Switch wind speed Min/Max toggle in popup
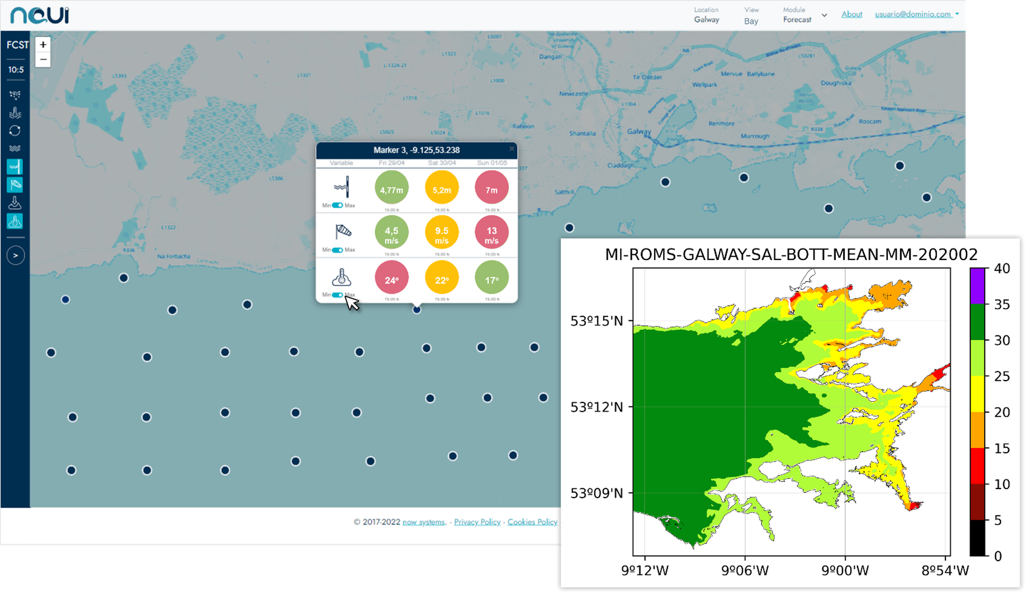Viewport: 1032px width, 597px height. (x=338, y=250)
